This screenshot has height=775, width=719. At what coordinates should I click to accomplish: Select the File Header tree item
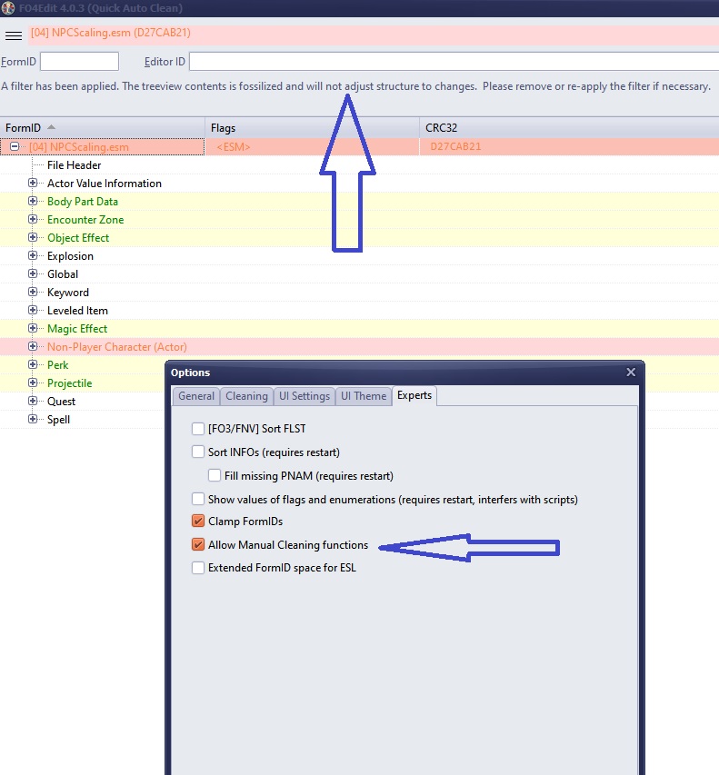click(x=75, y=165)
